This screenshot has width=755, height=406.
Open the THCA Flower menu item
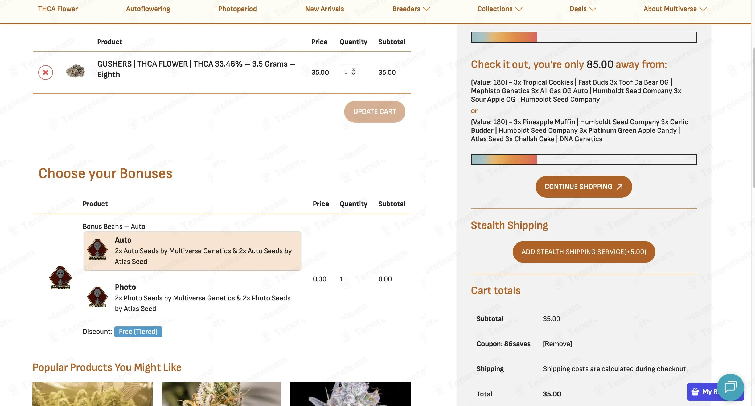pos(58,9)
